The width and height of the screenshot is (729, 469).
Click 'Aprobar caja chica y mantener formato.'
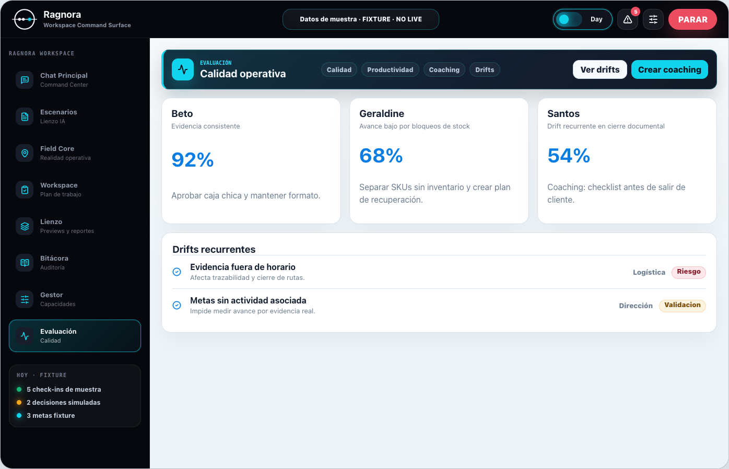tap(246, 195)
